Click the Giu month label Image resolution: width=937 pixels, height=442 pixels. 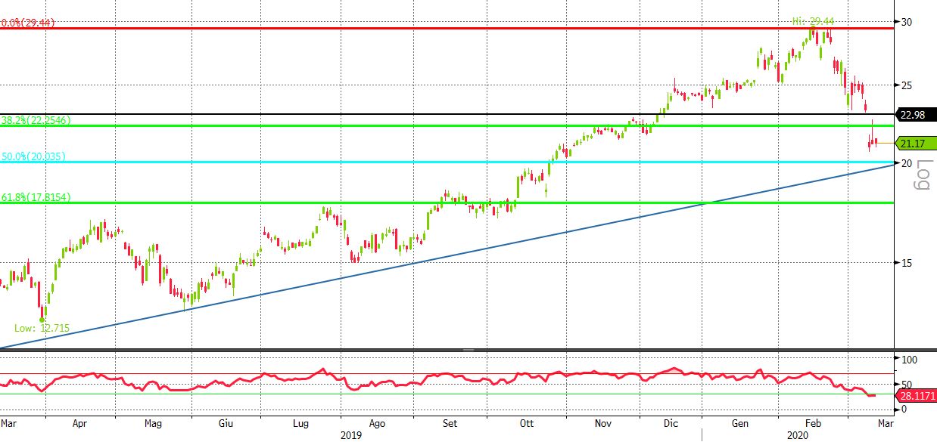227,424
